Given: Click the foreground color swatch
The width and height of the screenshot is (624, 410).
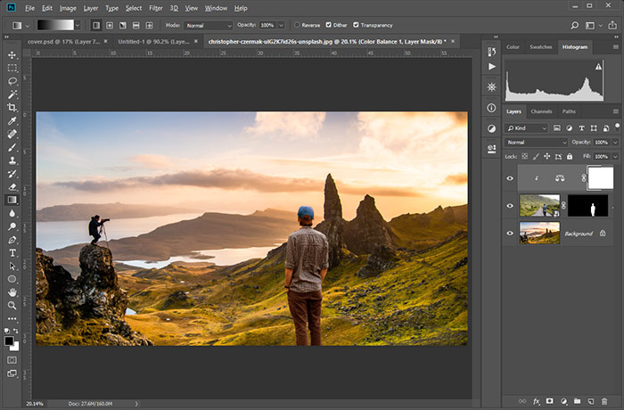Looking at the screenshot, I should [9, 341].
